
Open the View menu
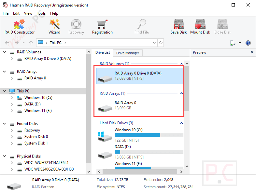click(28, 13)
